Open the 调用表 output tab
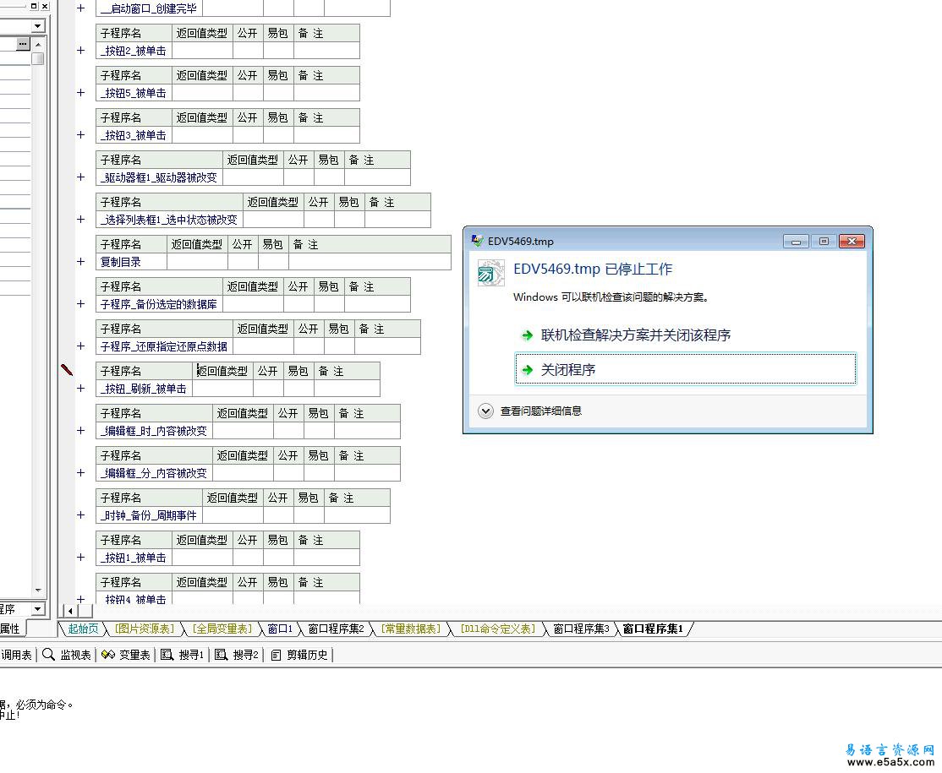Image resolution: width=942 pixels, height=773 pixels. pos(16,655)
